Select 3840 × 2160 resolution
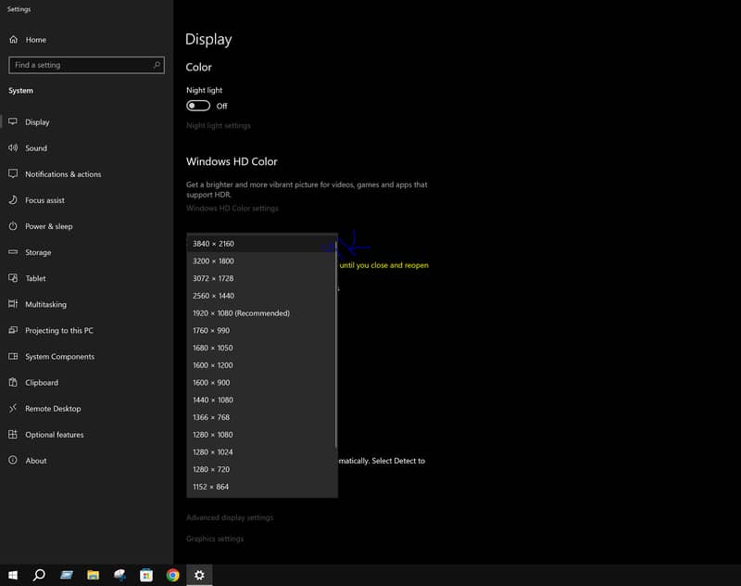 (262, 244)
